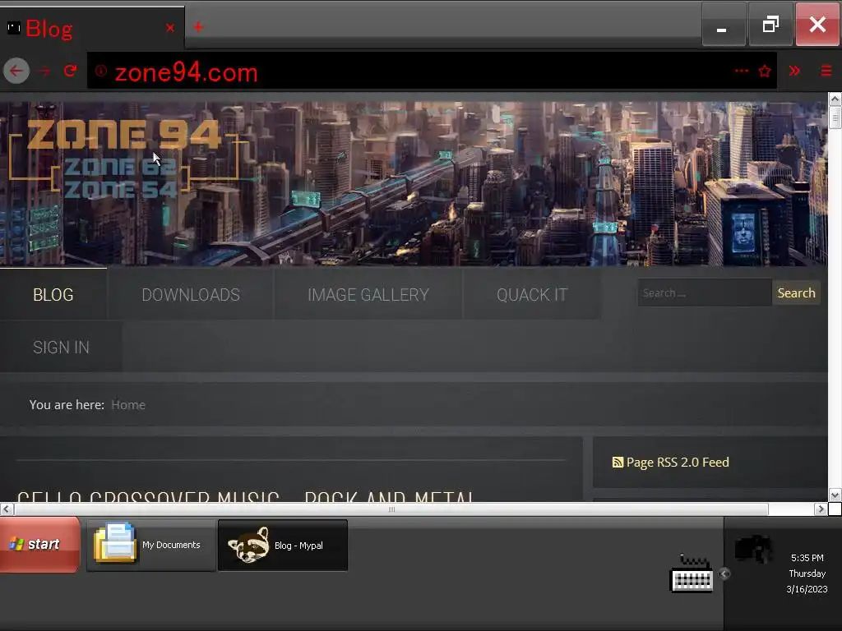Screen dimensions: 842x631
Task: Click the horizontal scrollbar thumb
Action: point(391,509)
